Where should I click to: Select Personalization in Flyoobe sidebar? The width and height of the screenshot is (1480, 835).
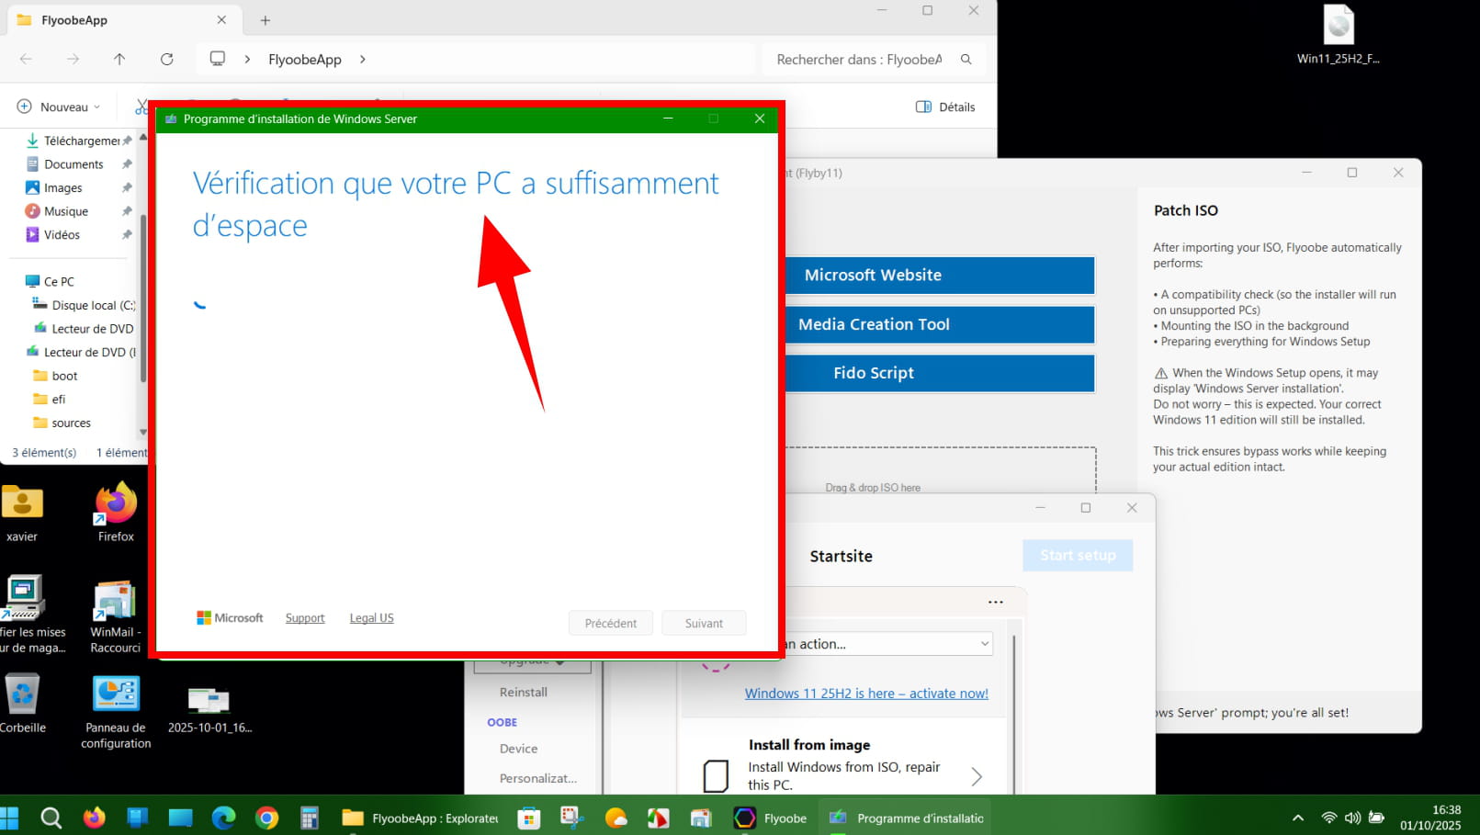(538, 778)
